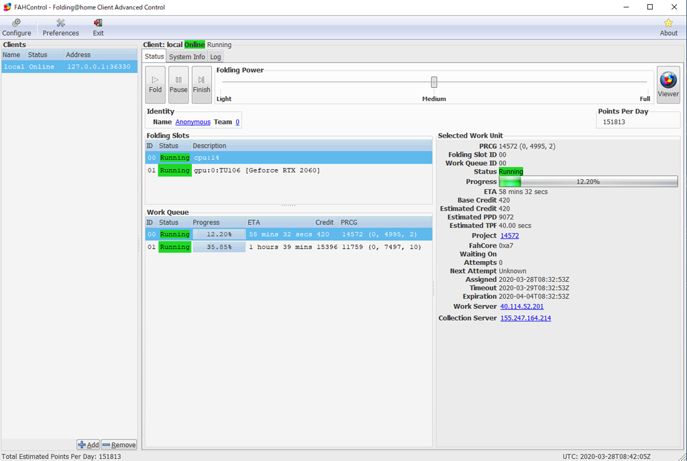Image resolution: width=687 pixels, height=461 pixels.
Task: Open the About star icon
Action: (668, 28)
